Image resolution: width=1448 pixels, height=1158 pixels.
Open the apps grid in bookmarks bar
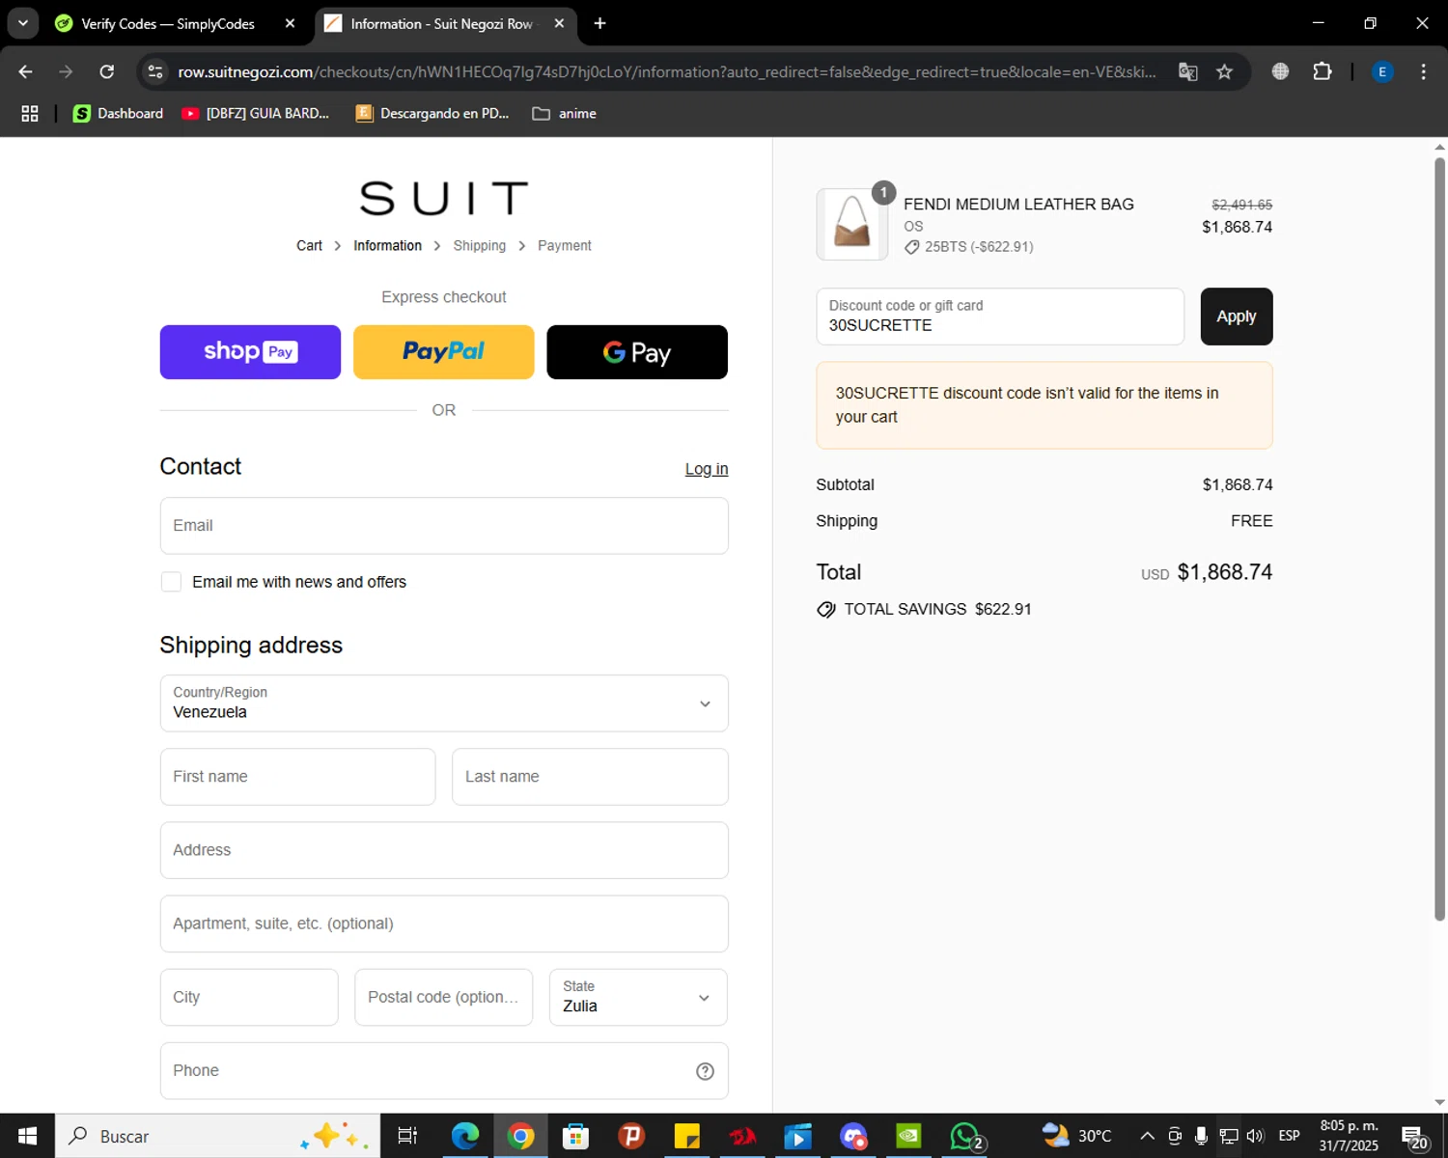[30, 114]
